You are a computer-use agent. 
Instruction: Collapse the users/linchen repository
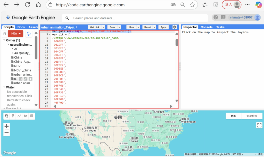point(8,44)
